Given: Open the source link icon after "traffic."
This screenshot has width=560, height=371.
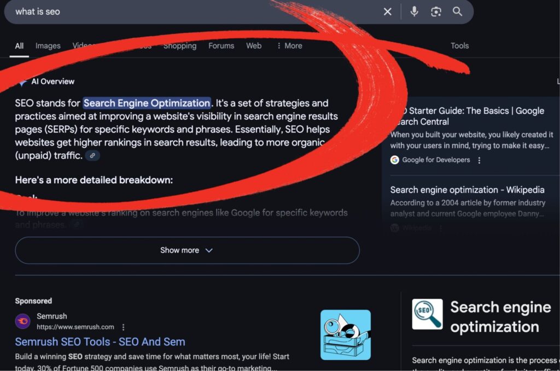Looking at the screenshot, I should [x=92, y=155].
